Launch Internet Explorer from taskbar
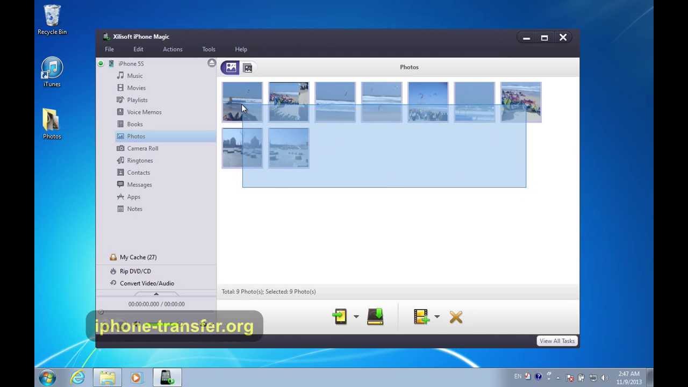688x387 pixels. tap(78, 378)
